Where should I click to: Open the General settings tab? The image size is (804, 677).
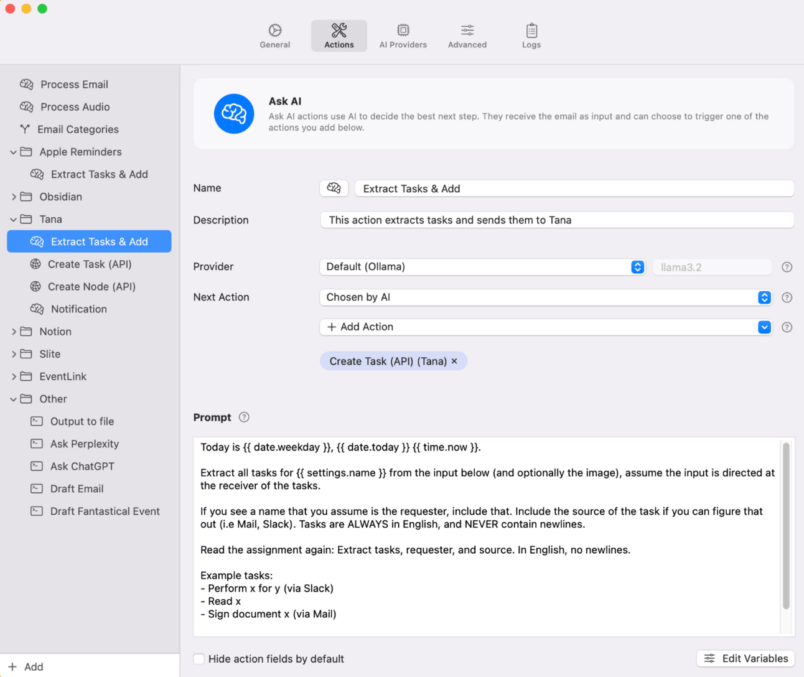point(275,36)
